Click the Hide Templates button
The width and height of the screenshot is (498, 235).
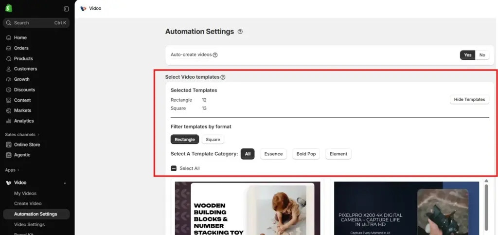click(x=469, y=99)
